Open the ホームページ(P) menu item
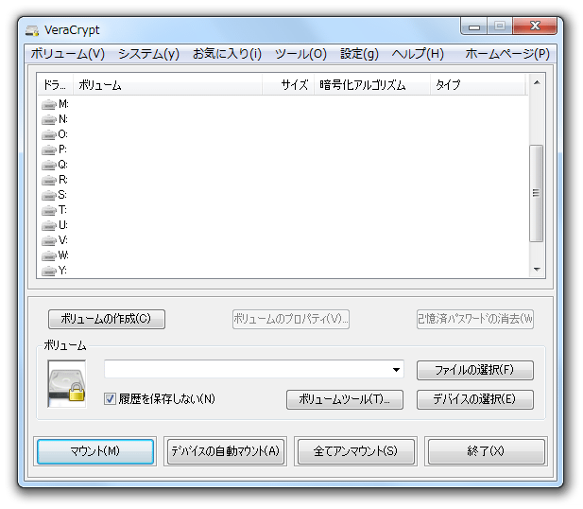 pyautogui.click(x=507, y=54)
